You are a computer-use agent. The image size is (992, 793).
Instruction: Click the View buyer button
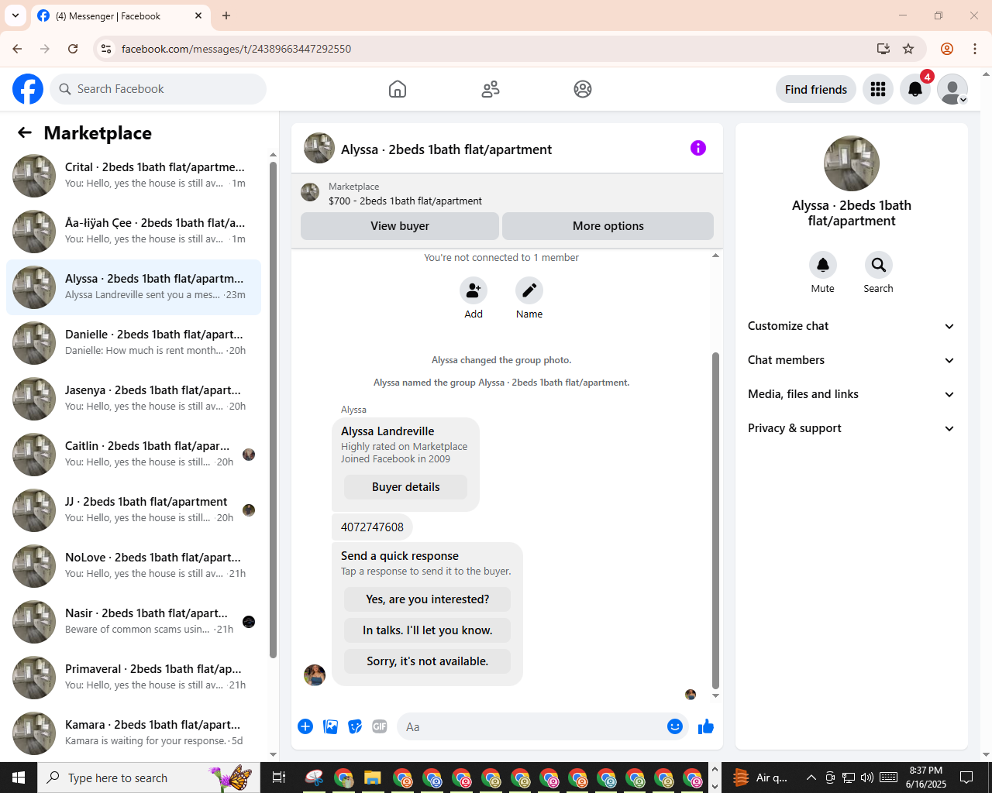pyautogui.click(x=400, y=226)
